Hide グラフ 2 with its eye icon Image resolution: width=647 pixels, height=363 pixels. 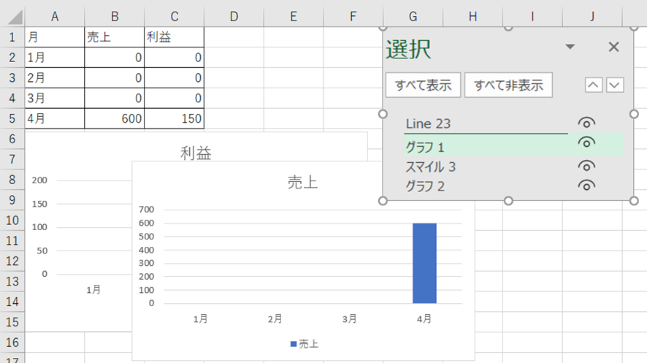[x=586, y=186]
